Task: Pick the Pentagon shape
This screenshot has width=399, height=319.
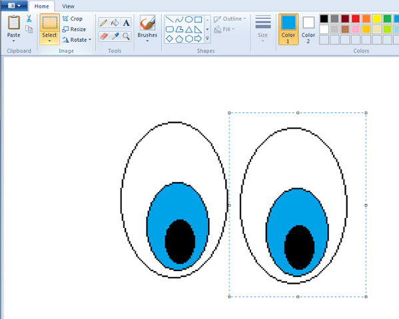Action: click(x=179, y=39)
